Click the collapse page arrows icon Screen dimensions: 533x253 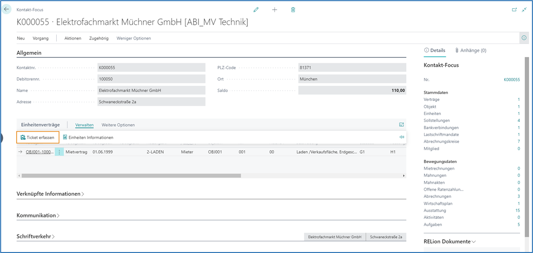(524, 9)
